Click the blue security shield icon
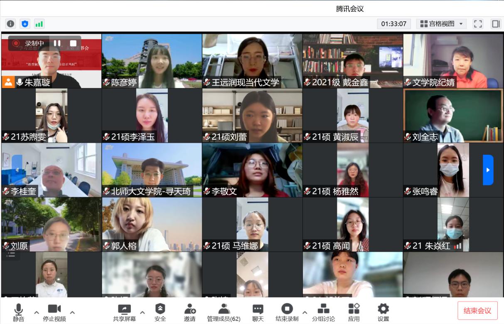Viewport: 504px width, 324px height. click(x=25, y=24)
